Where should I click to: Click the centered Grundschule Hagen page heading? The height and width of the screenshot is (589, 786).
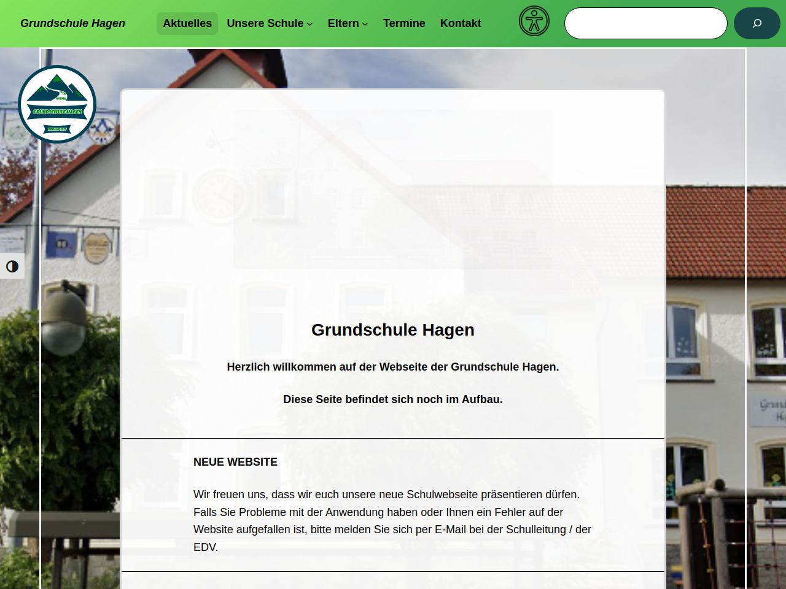pos(393,330)
